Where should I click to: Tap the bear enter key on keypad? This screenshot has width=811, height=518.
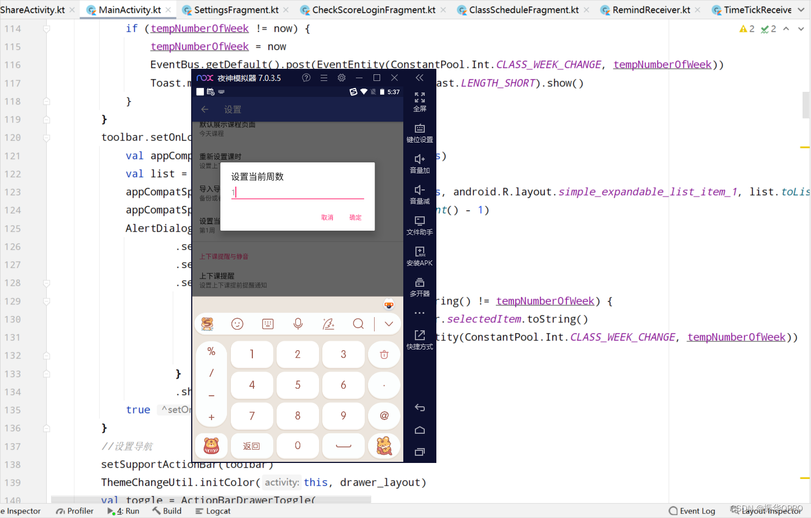[x=384, y=446]
